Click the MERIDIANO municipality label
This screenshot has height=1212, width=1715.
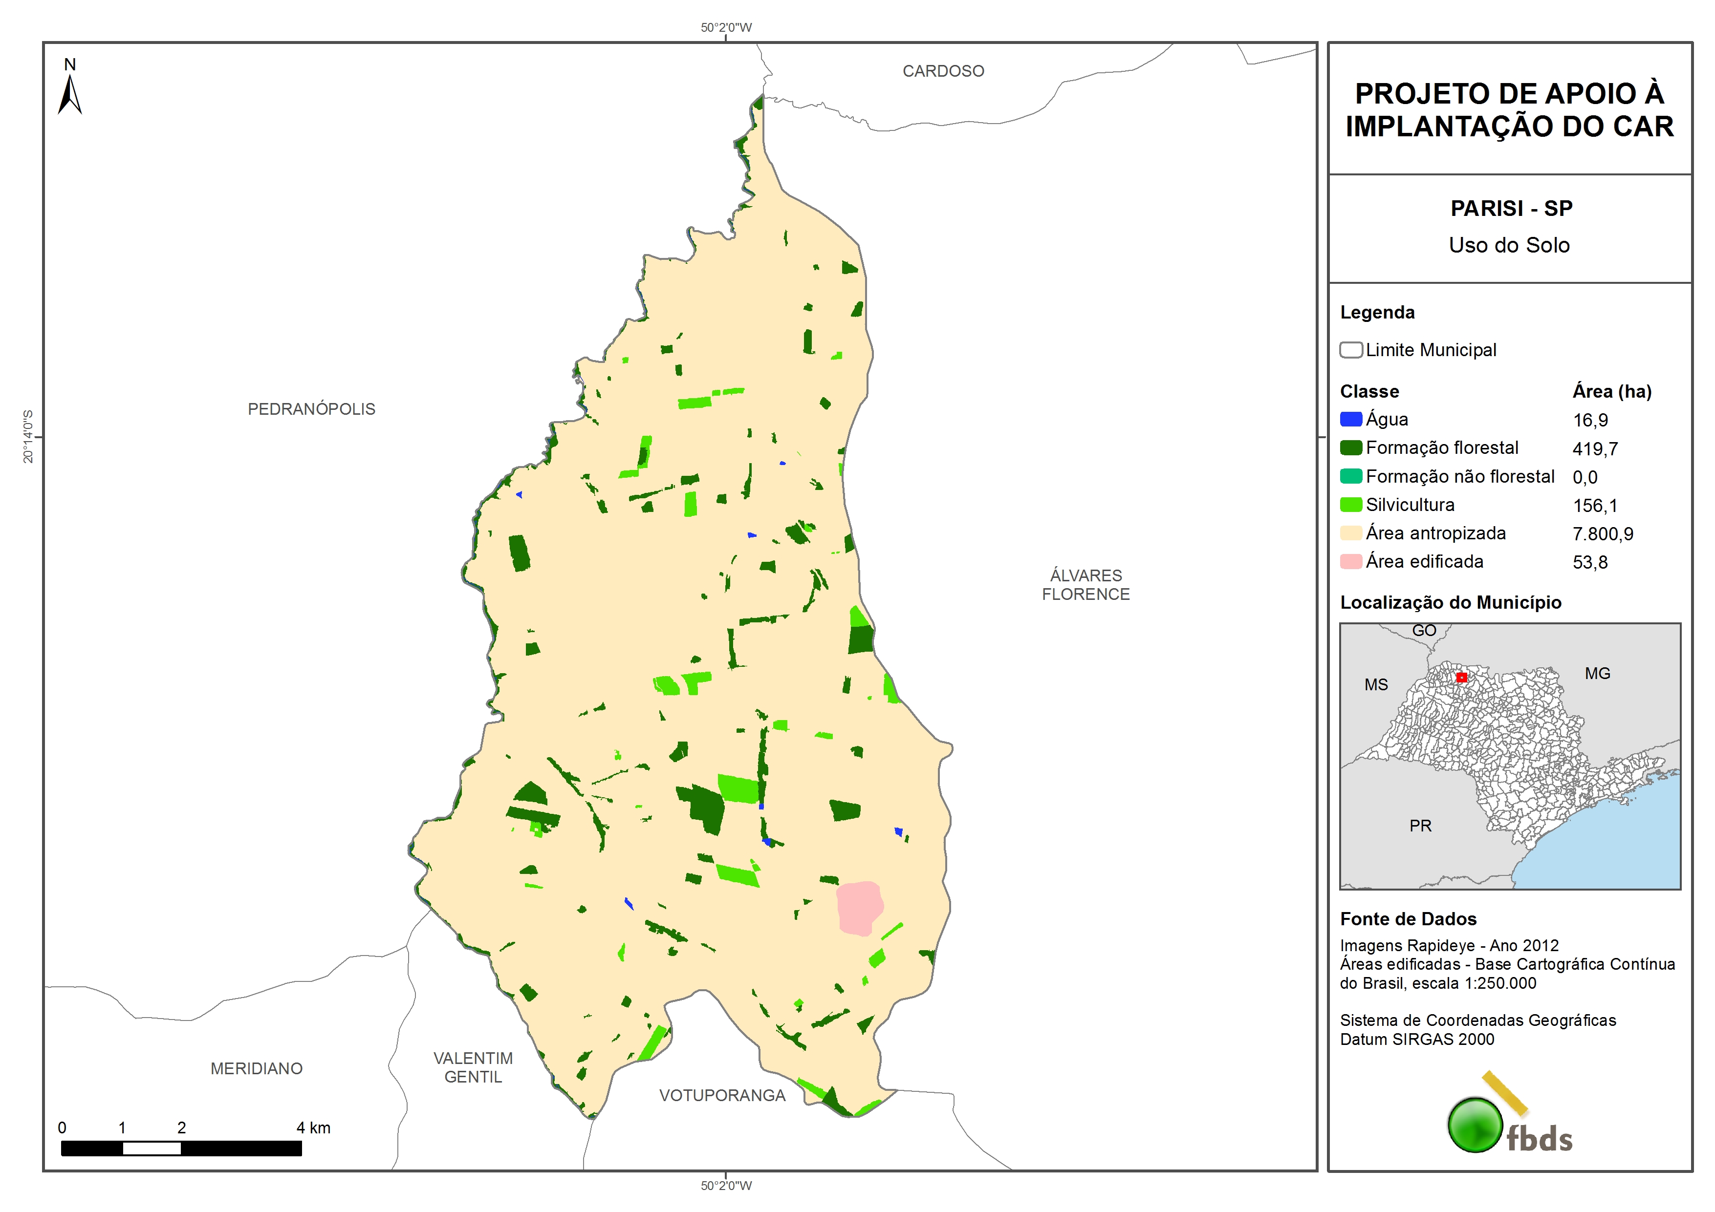256,1068
